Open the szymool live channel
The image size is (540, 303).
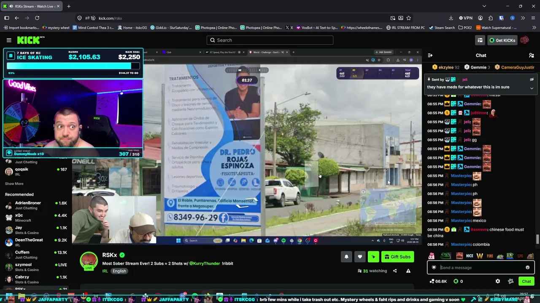click(36, 267)
